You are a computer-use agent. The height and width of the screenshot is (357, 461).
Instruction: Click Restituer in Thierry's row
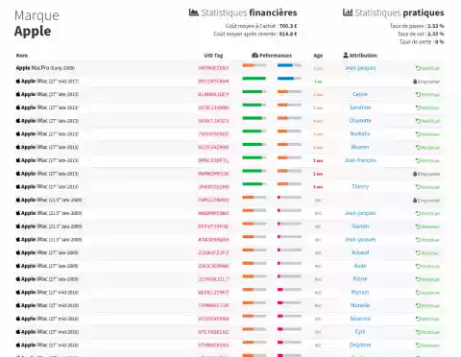pyautogui.click(x=427, y=187)
